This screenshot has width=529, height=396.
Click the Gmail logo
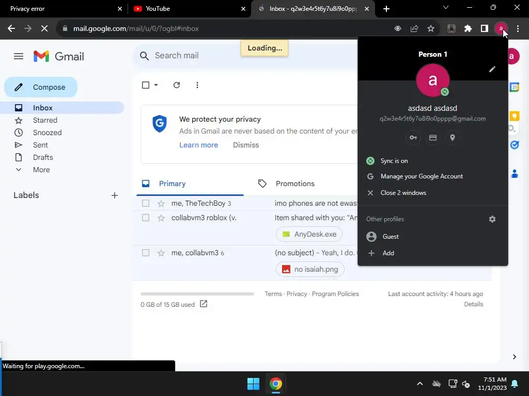[59, 56]
